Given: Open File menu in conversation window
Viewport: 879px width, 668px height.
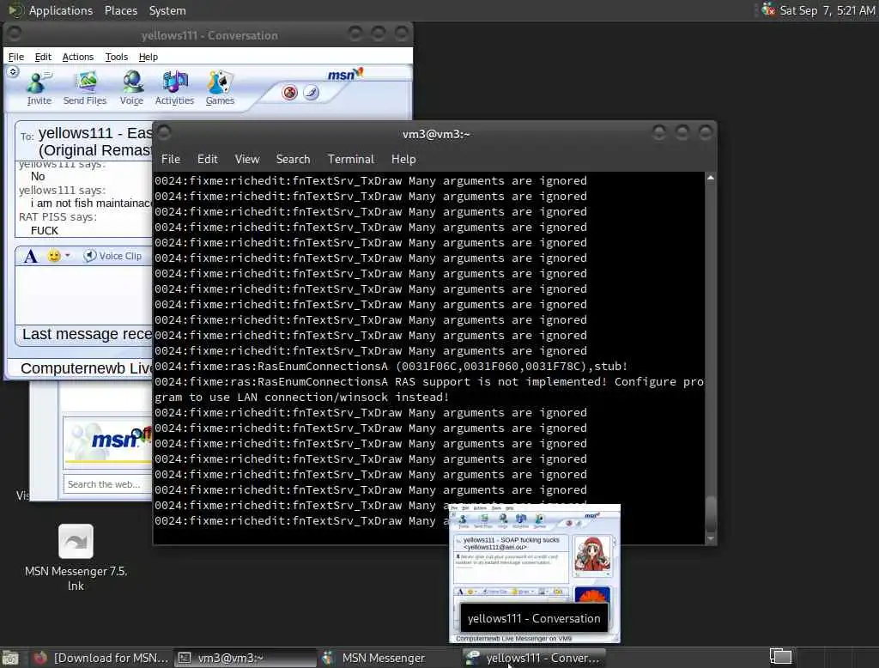Looking at the screenshot, I should [15, 57].
